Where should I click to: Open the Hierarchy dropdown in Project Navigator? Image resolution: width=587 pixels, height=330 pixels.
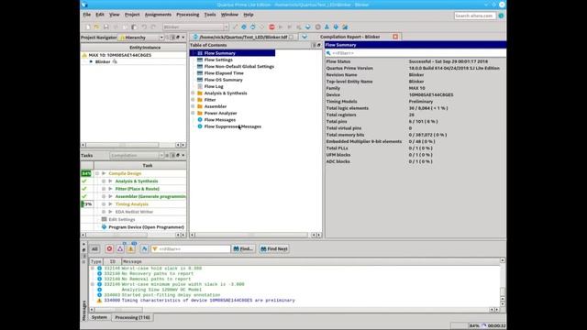click(x=161, y=38)
